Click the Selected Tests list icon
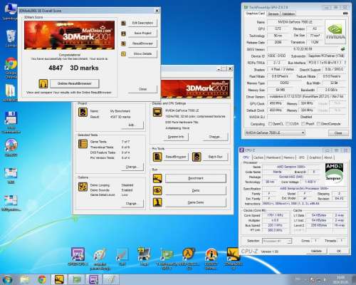The width and height of the screenshot is (356, 285). [83, 144]
